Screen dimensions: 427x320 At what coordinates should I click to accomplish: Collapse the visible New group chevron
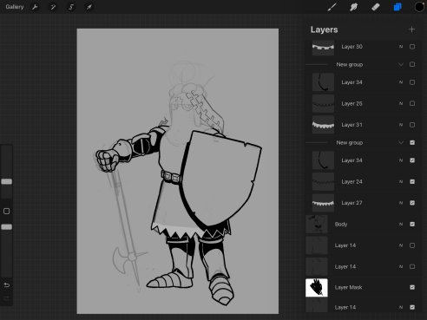[401, 142]
